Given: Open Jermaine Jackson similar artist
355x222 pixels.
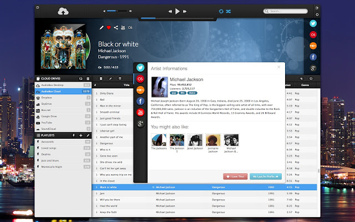Looking at the screenshot, I should tap(213, 140).
